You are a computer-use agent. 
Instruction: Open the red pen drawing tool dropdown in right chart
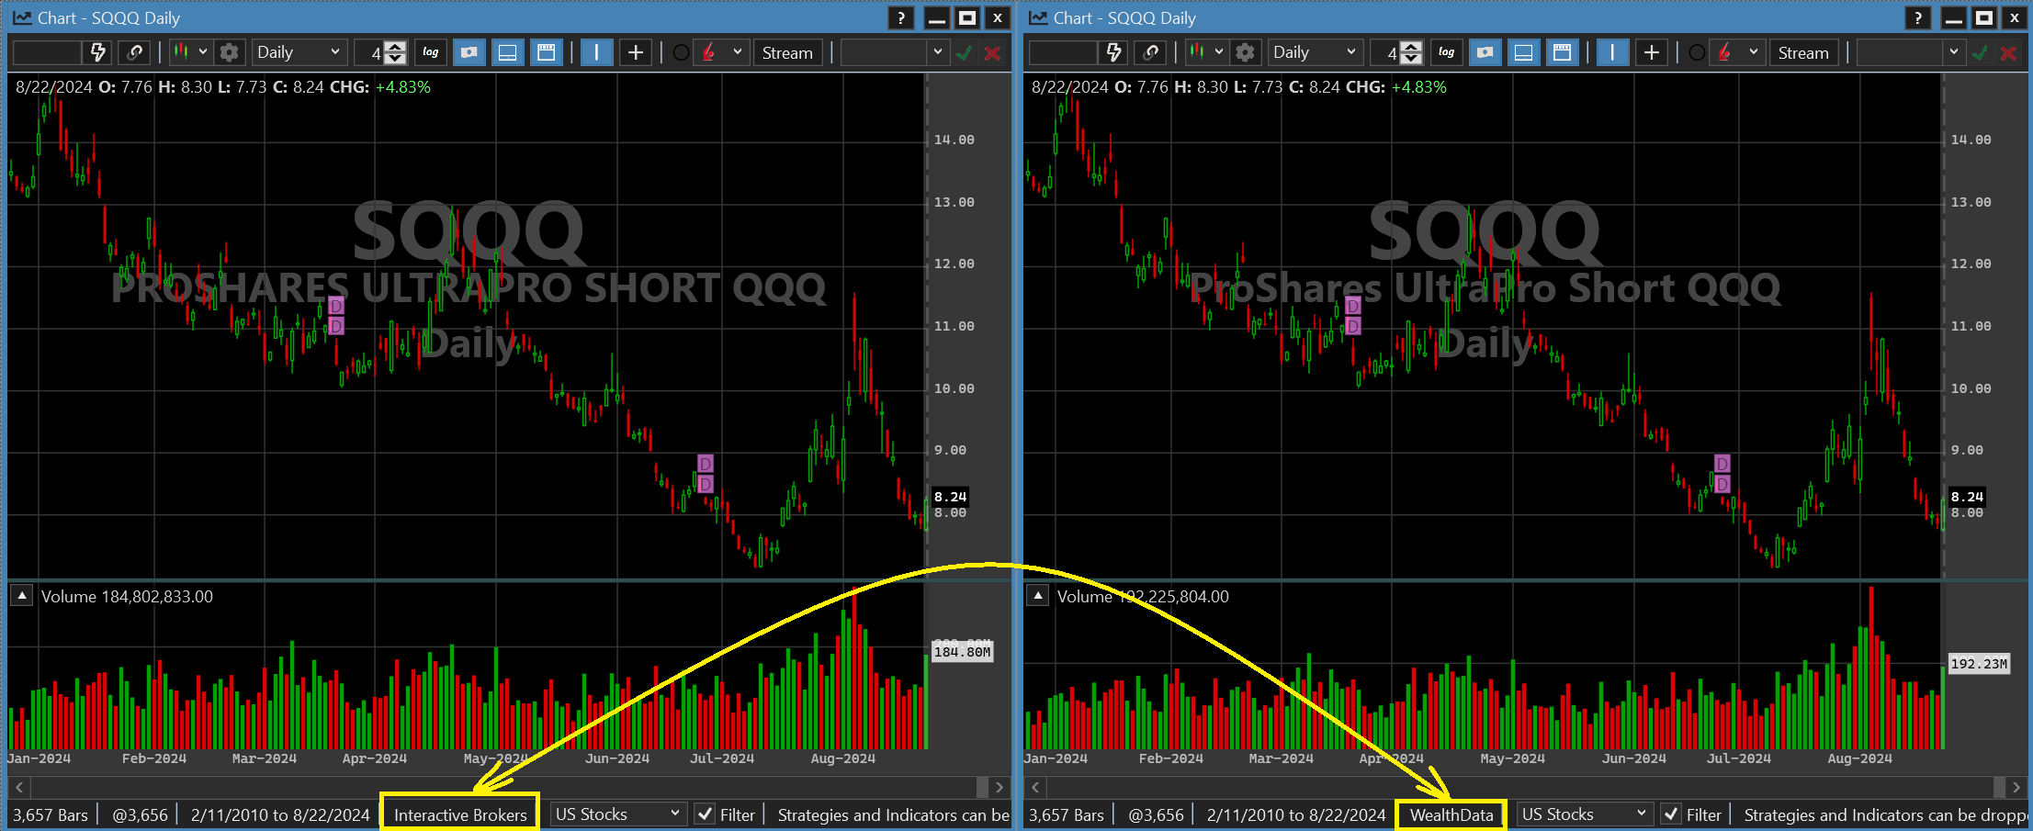pyautogui.click(x=1737, y=52)
